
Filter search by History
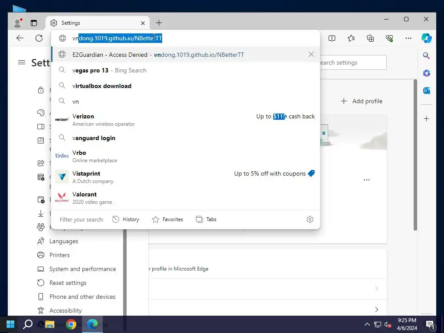(126, 219)
